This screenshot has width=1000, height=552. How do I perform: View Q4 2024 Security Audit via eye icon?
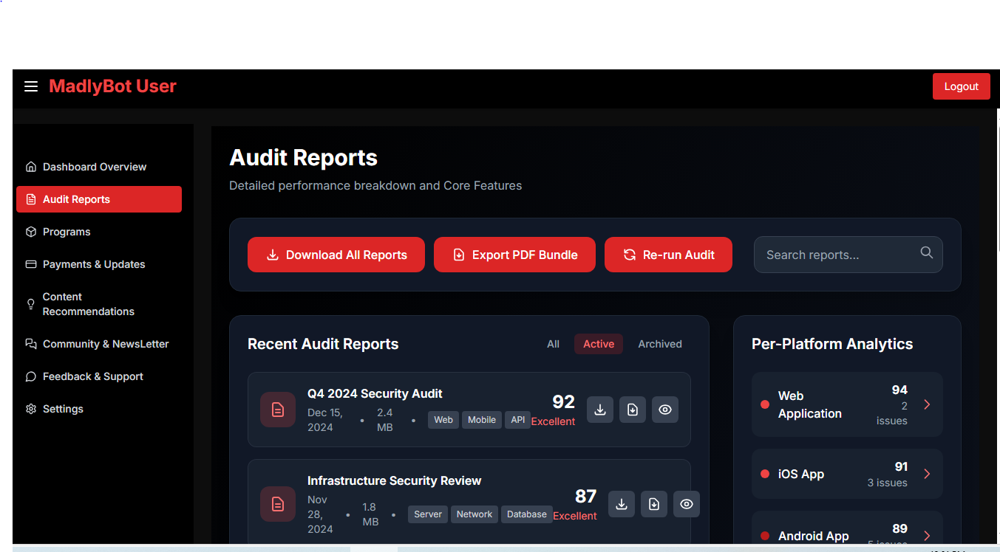(665, 410)
